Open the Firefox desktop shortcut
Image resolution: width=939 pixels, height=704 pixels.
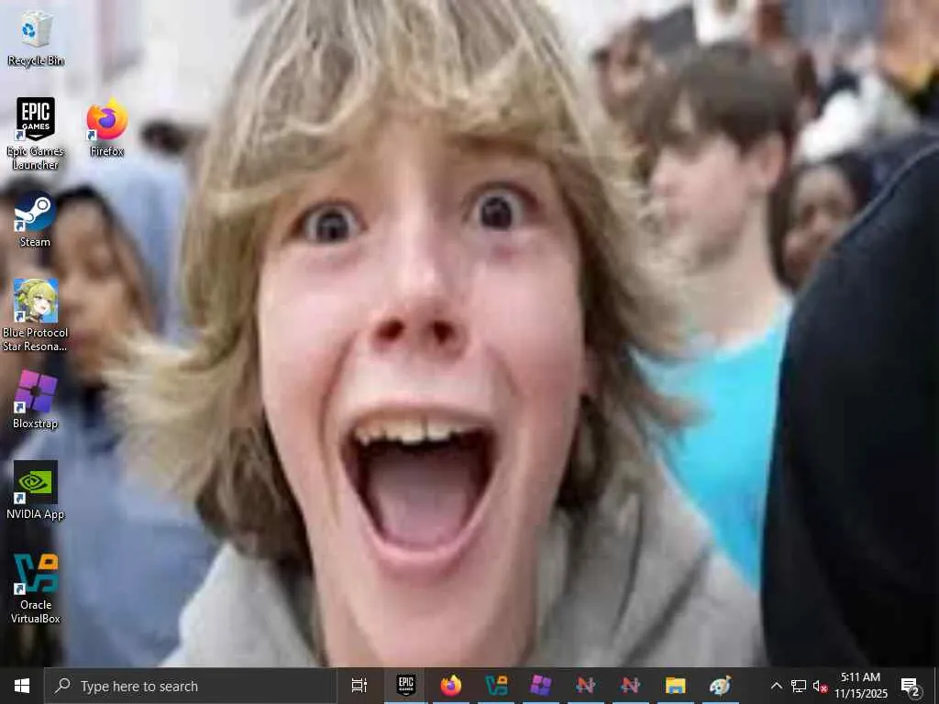107,126
